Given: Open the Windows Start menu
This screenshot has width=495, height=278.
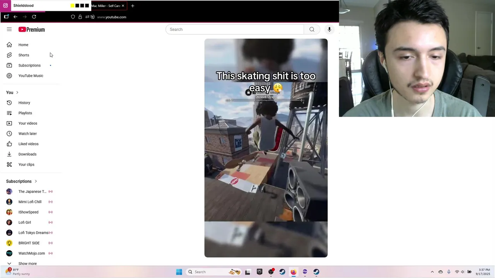Looking at the screenshot, I should tap(179, 272).
